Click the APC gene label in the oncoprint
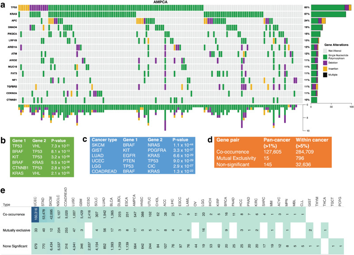This screenshot has height=255, width=354. click(x=15, y=20)
